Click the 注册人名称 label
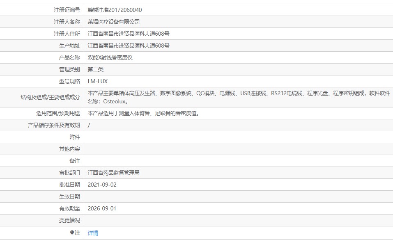Image resolution: width=393 pixels, height=242 pixels. [67, 22]
